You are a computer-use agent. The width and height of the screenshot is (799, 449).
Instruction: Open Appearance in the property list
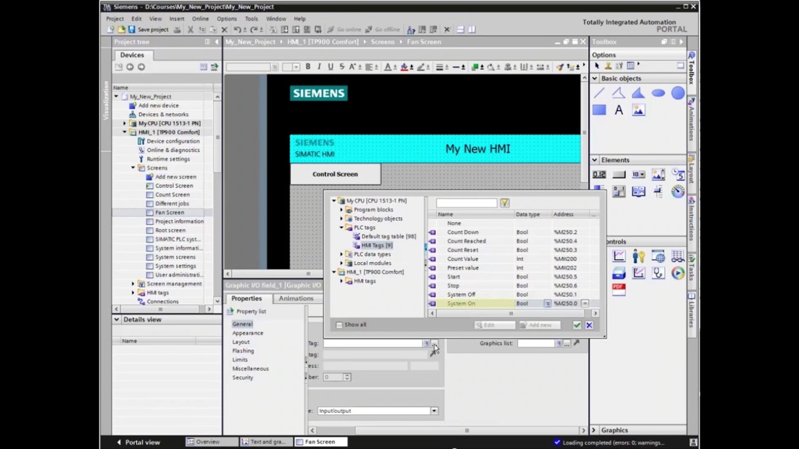point(248,333)
